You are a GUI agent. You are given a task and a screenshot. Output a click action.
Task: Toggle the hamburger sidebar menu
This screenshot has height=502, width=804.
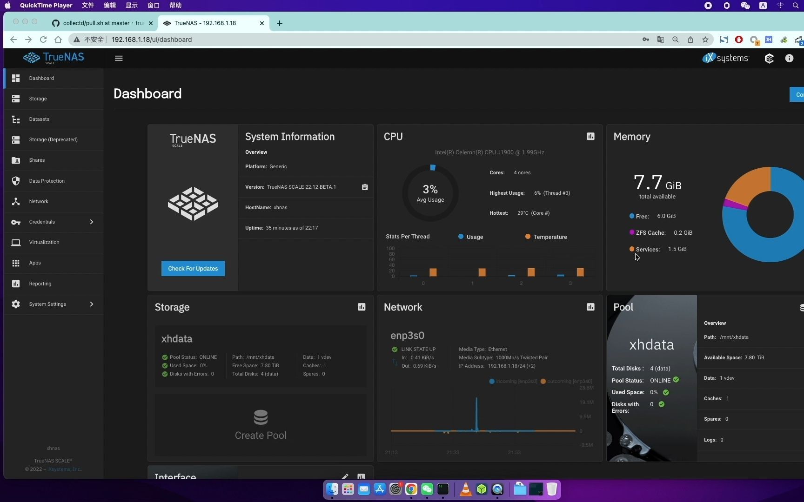[119, 58]
